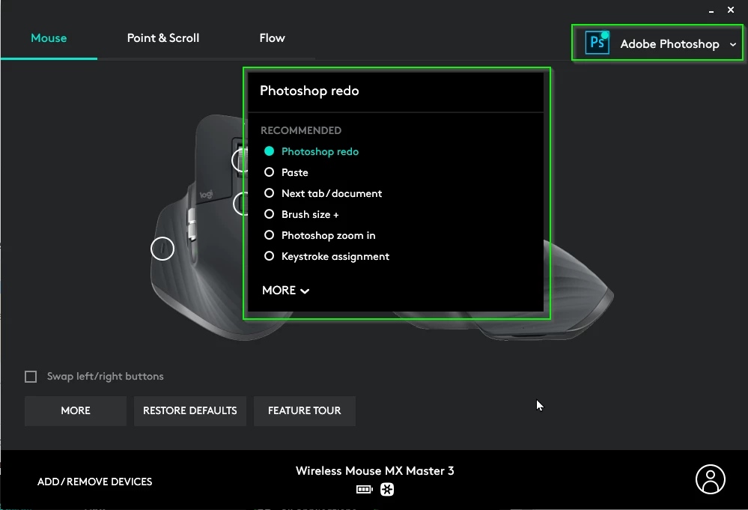Viewport: 748px width, 510px height.
Task: Open the Adobe Photoshop application icon
Action: [598, 43]
